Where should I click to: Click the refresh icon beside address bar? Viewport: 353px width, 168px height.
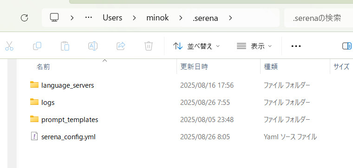tap(24, 18)
